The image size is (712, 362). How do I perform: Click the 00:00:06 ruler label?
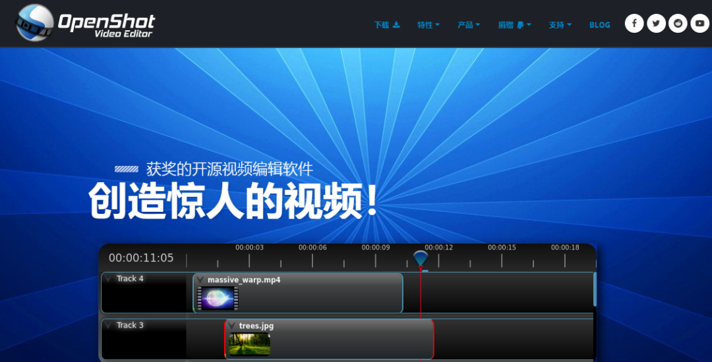point(312,247)
